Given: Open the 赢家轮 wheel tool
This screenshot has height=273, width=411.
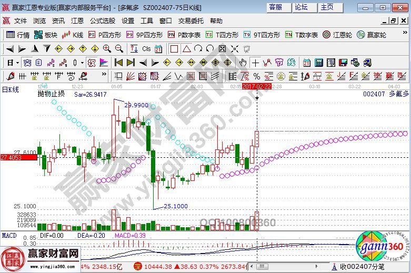Looking at the screenshot, I should [372, 35].
